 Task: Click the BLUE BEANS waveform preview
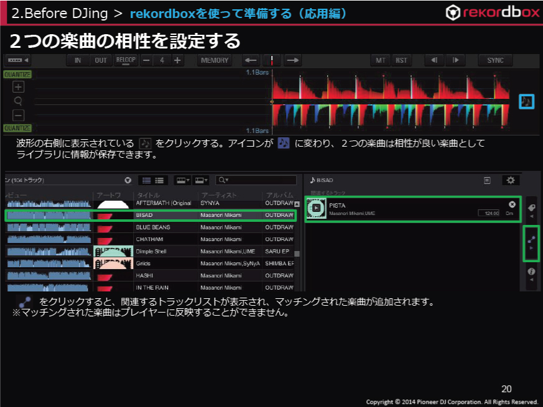pyautogui.click(x=49, y=227)
